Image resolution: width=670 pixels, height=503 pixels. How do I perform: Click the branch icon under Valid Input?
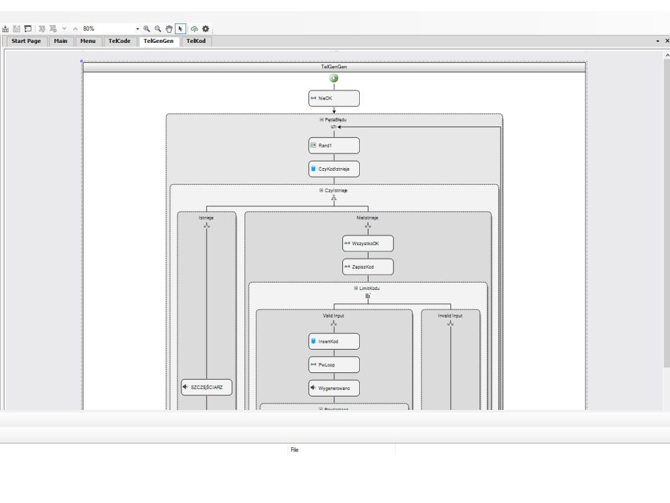pyautogui.click(x=334, y=324)
